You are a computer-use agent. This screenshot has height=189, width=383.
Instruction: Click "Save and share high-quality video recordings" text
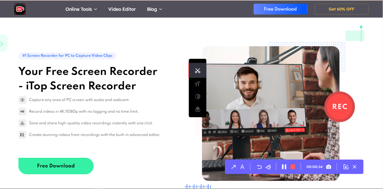[x=91, y=123]
